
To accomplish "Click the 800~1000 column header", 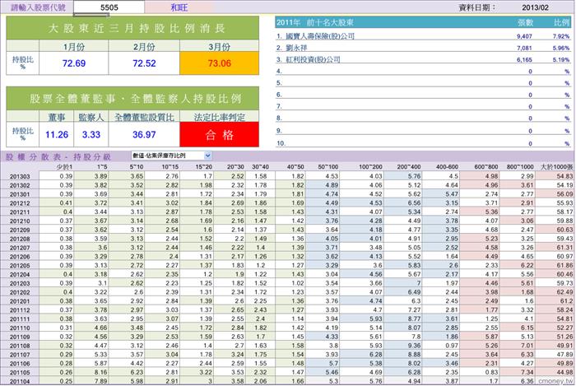I will click(x=520, y=167).
